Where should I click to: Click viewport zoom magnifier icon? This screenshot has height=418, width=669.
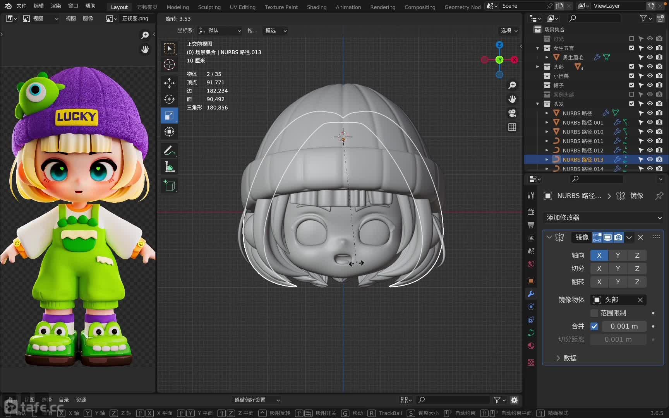pyautogui.click(x=512, y=85)
